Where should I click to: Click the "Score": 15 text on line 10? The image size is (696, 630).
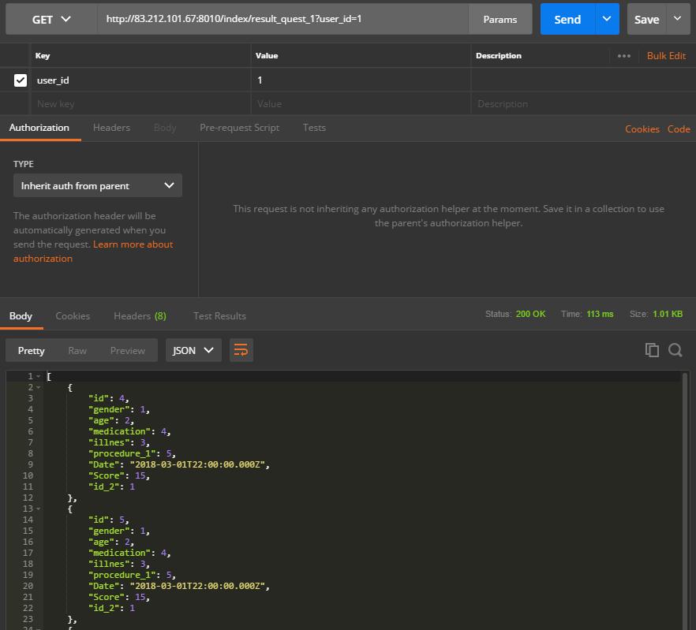[x=117, y=475]
